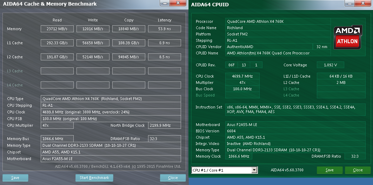The image size is (373, 185).
Task: Click Memory Clock 1066.6 MHz in CPUID
Action: [x=239, y=156]
